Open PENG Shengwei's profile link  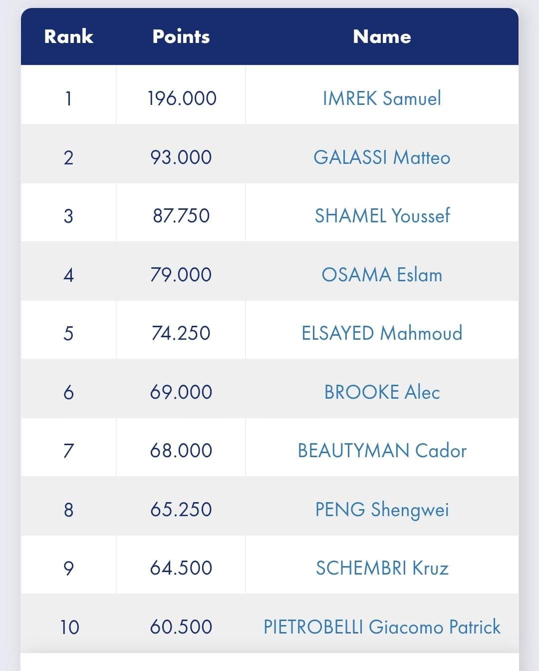(382, 509)
